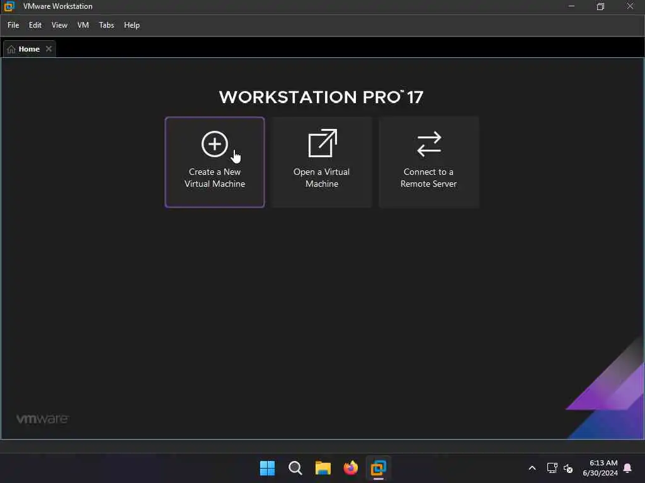The width and height of the screenshot is (645, 483).
Task: Open the Windows Start menu
Action: click(267, 468)
